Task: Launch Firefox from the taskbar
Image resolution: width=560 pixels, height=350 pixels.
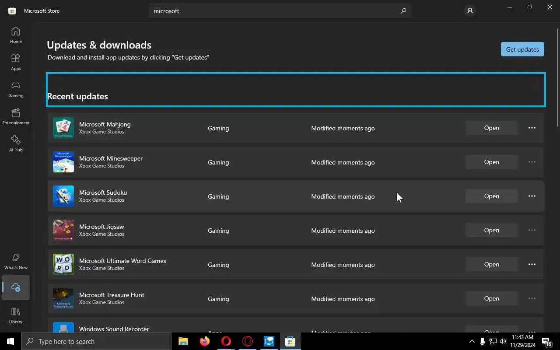Action: point(205,341)
